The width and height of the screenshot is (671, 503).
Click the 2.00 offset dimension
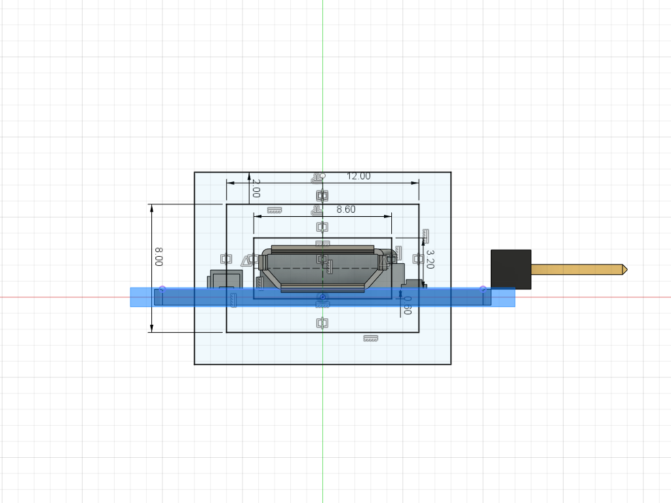pos(256,188)
